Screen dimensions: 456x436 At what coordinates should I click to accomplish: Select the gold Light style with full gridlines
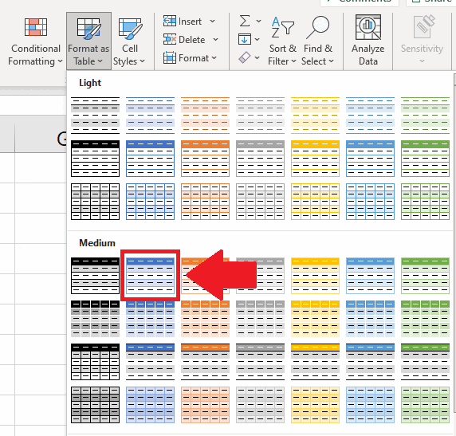pos(315,202)
